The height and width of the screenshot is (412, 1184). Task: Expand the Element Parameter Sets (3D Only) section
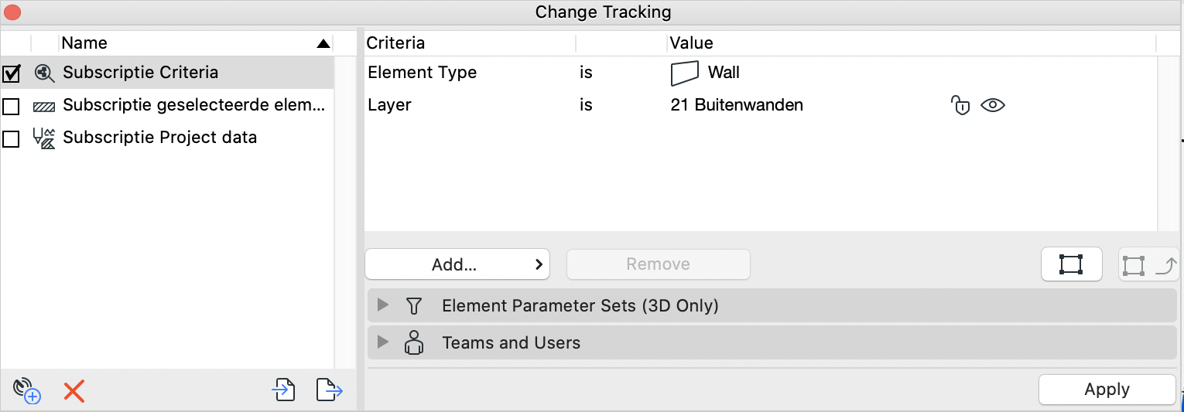click(x=382, y=305)
